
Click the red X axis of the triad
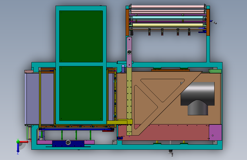[24, 142]
